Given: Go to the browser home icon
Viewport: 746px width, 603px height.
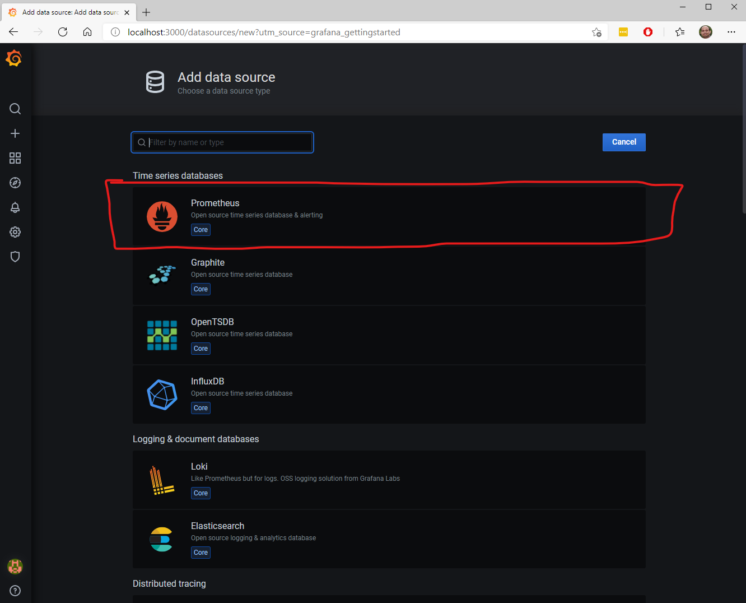Looking at the screenshot, I should point(87,32).
